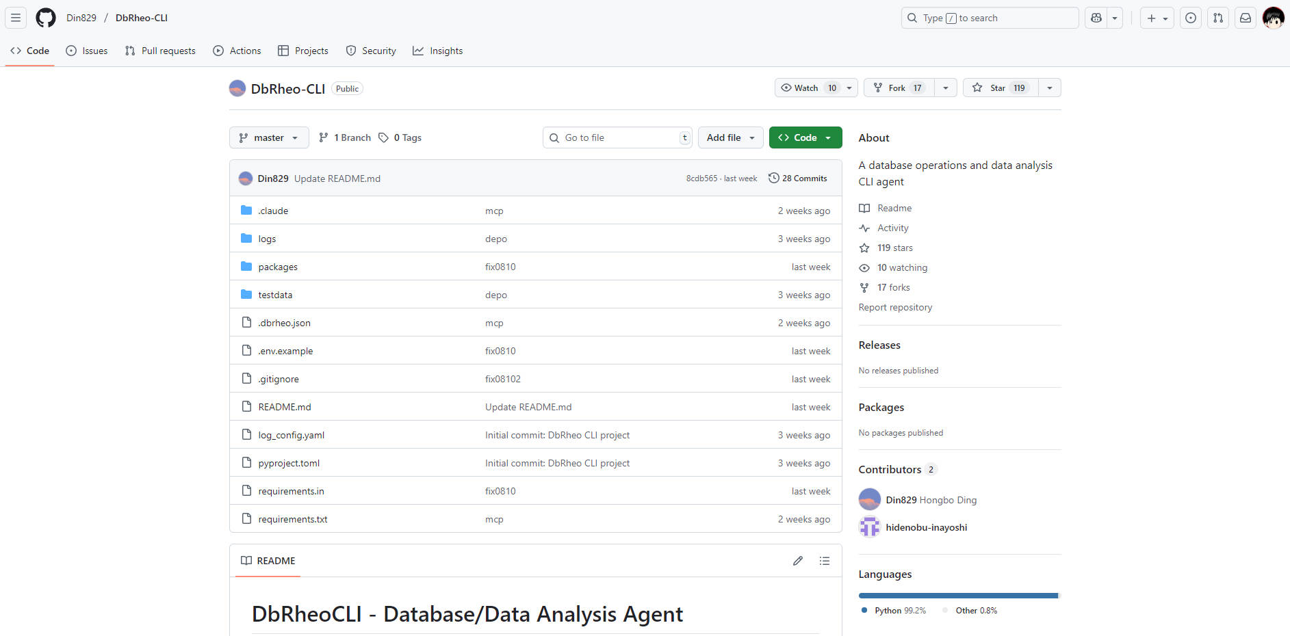Screen dimensions: 1290x636
Task: Open the README.md file
Action: click(285, 408)
